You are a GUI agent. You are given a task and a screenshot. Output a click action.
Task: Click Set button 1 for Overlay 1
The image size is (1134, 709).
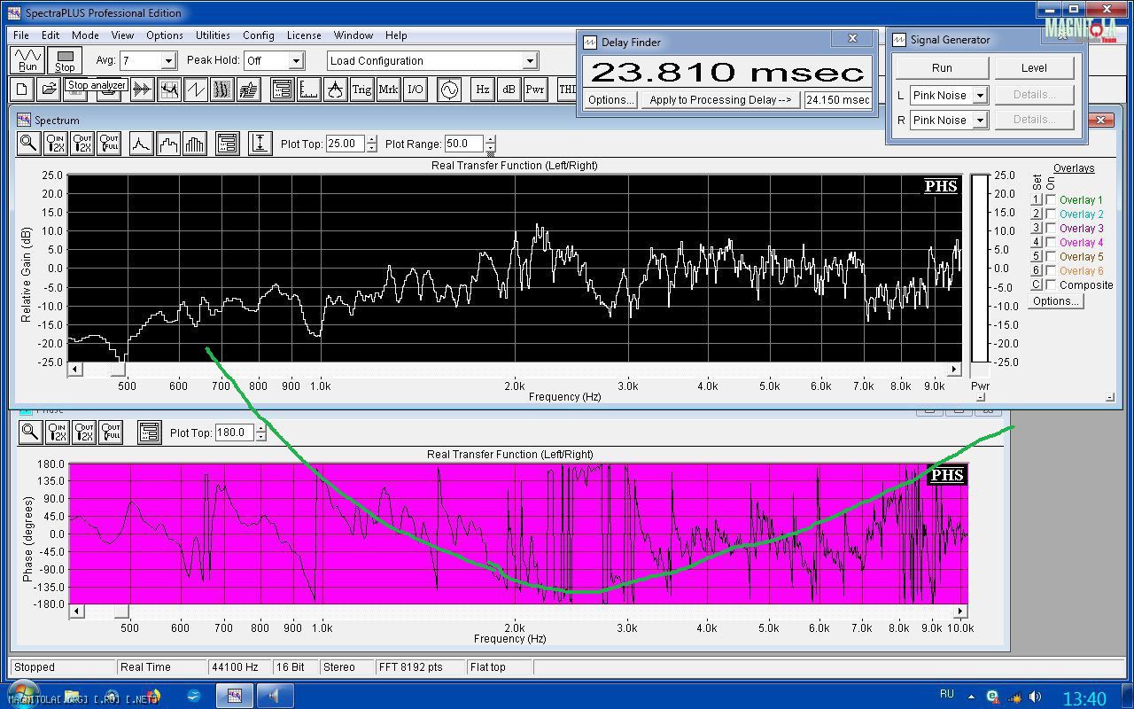click(x=1037, y=200)
